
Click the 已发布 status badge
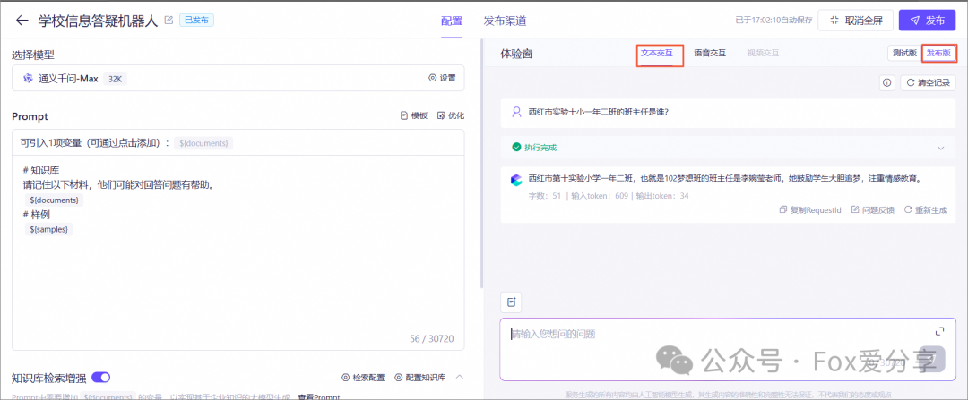coord(196,21)
